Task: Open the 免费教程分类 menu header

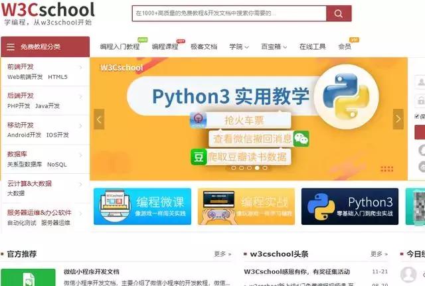Action: coord(45,47)
